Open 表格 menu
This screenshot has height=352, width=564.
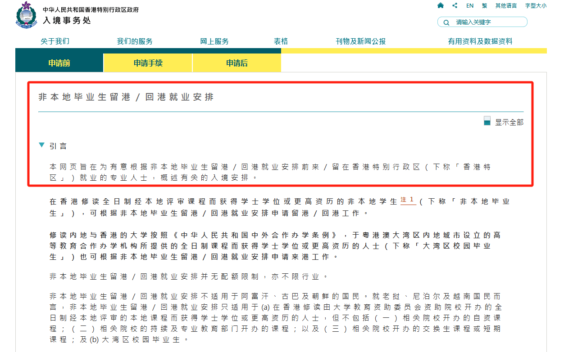(281, 41)
